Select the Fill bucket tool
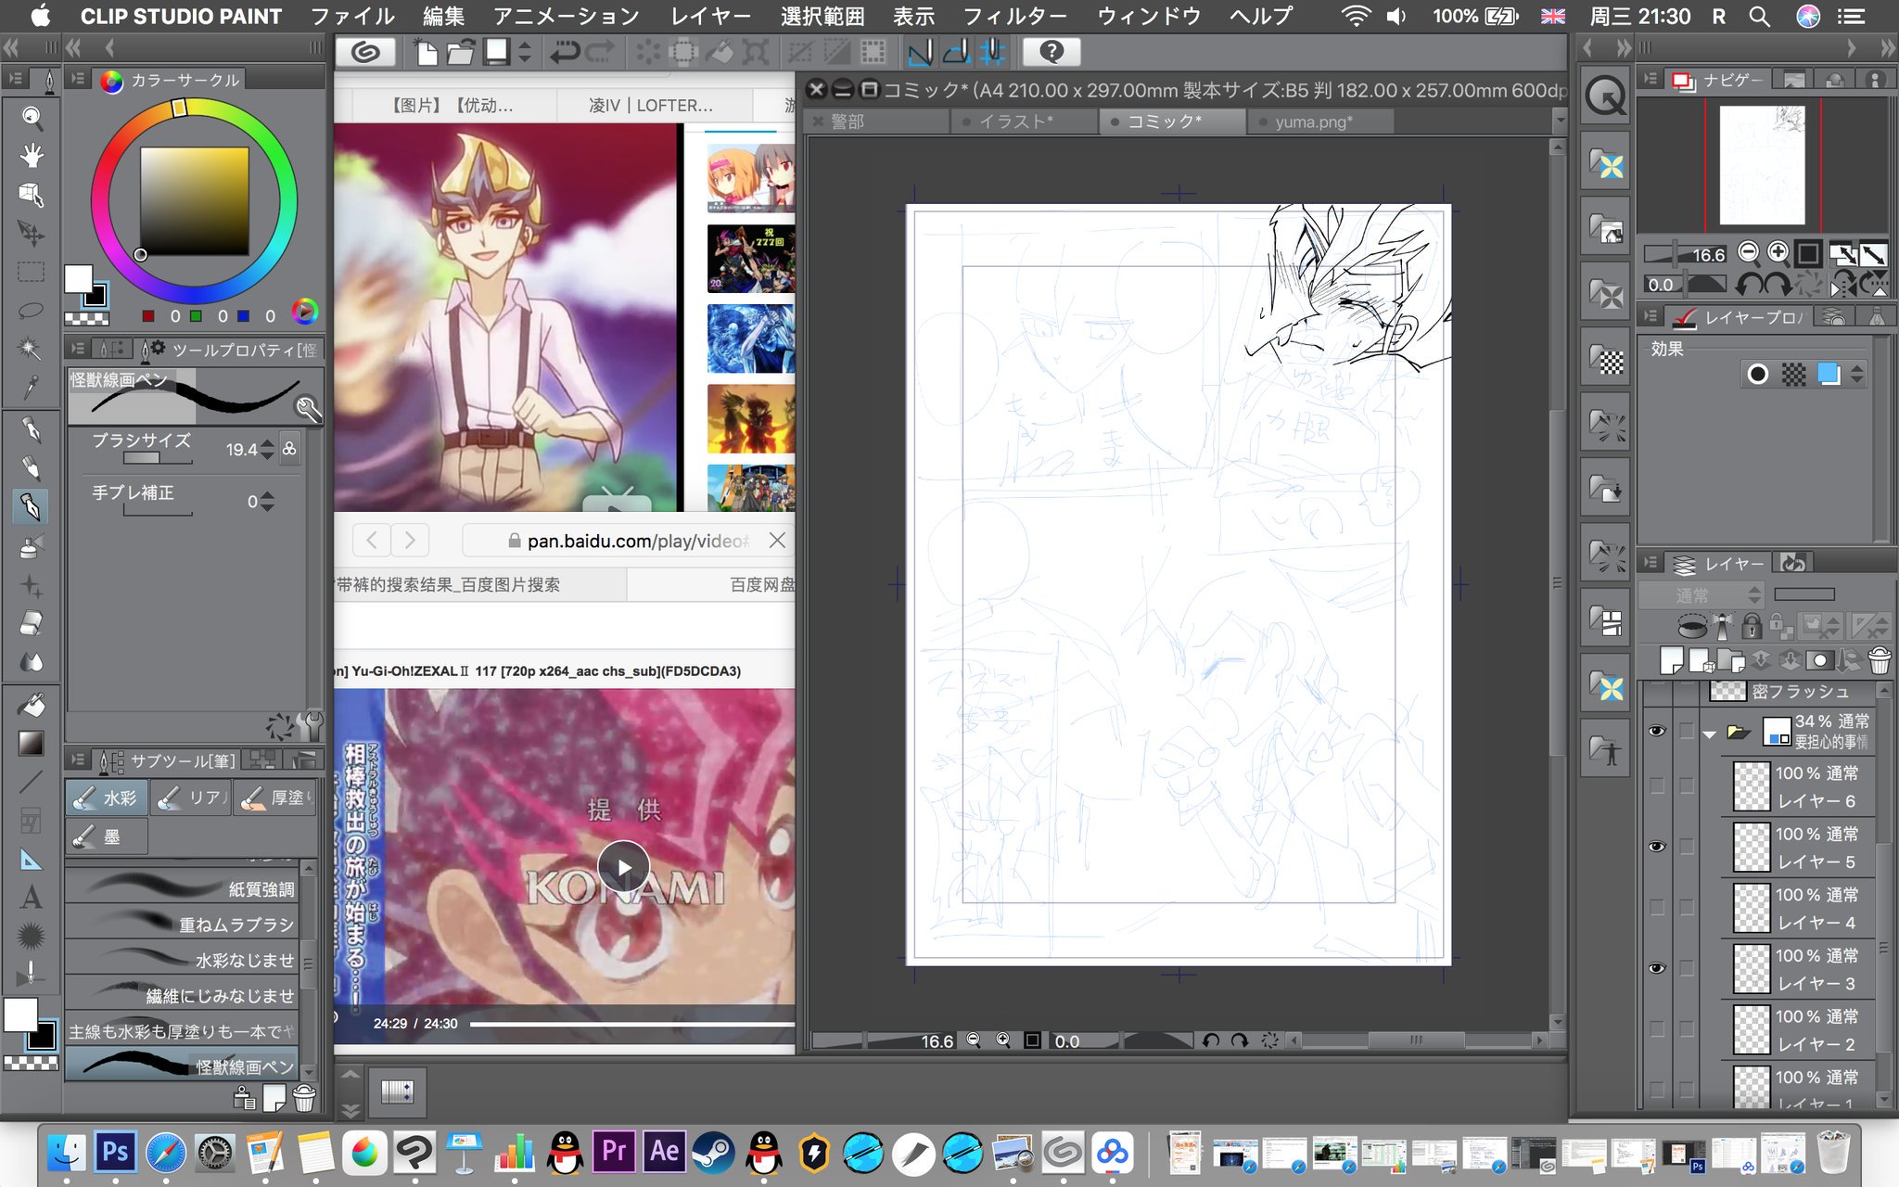1899x1187 pixels. point(32,706)
